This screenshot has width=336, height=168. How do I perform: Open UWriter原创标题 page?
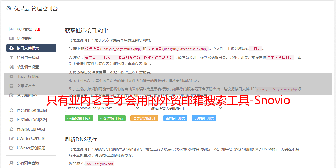click(x=31, y=148)
